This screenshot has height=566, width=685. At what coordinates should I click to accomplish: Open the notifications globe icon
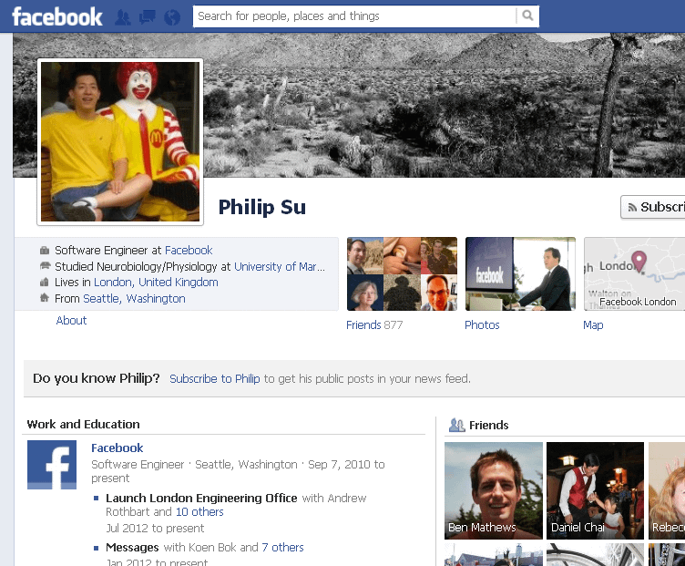point(172,17)
